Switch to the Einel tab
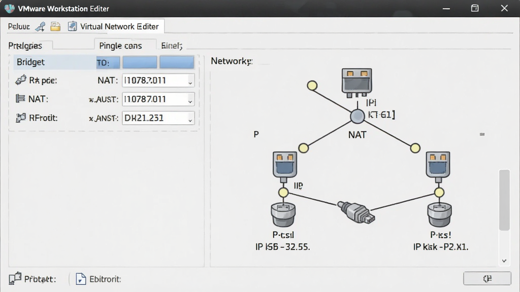This screenshot has width=520, height=292. tap(172, 46)
